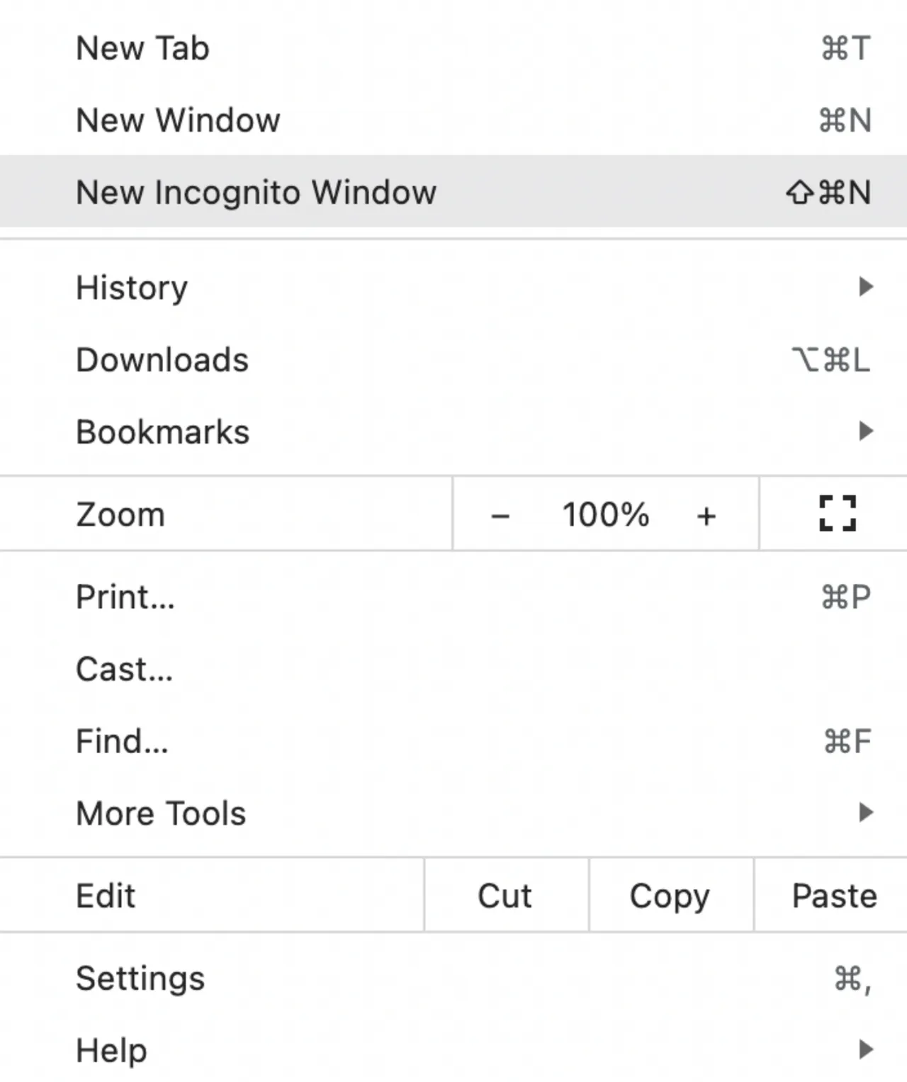Image resolution: width=907 pixels, height=1082 pixels.
Task: Zoom out with the minus button
Action: click(x=500, y=515)
